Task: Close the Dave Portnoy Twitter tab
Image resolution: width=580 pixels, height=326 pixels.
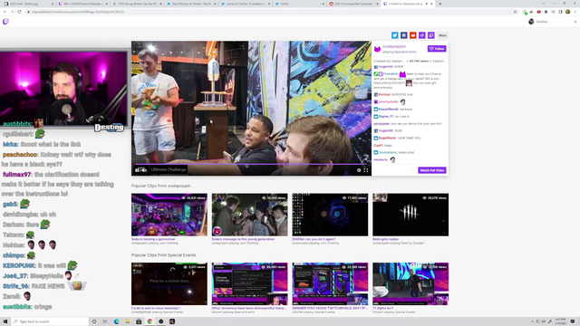Action: (x=215, y=4)
